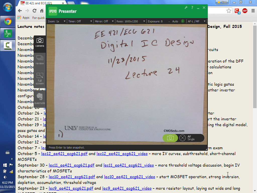Open the Action Center flag icon
This screenshot has height=193, width=257.
[x=11, y=165]
